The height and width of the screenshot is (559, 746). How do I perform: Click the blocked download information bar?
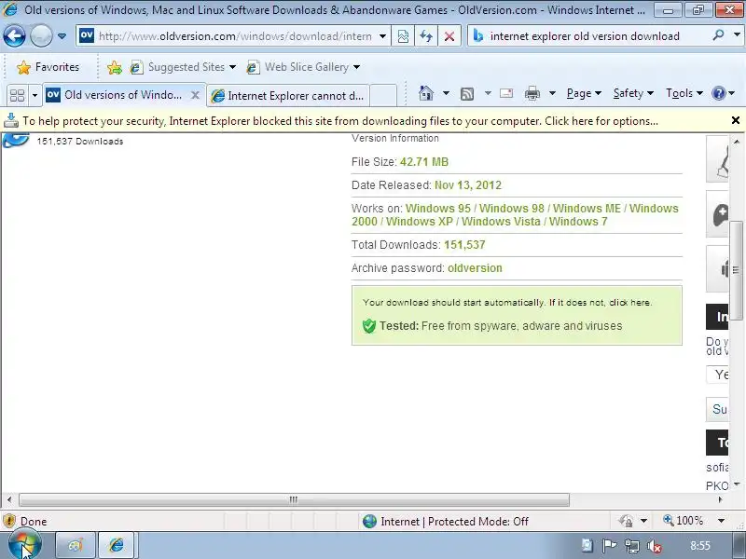340,121
